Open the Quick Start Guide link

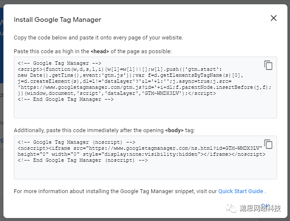pos(241,191)
